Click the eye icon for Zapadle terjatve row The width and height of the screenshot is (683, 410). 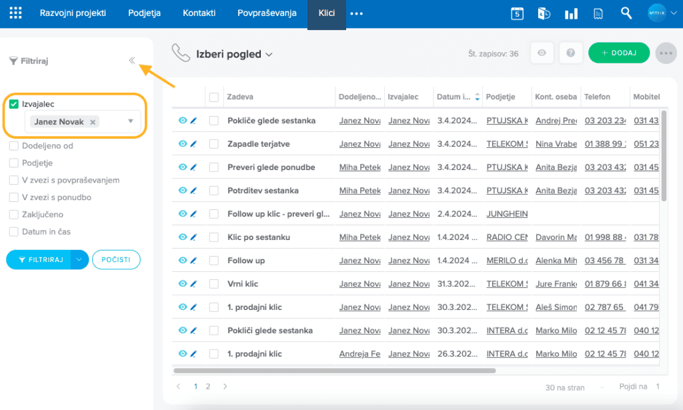182,144
